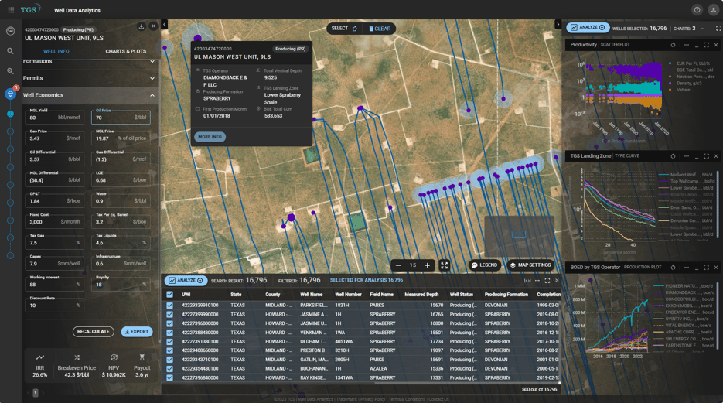Zoom in the map with the plus button
723x403 pixels.
click(x=428, y=265)
